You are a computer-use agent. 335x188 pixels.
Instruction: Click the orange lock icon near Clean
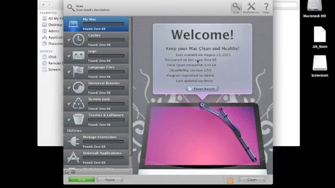[x=230, y=180]
